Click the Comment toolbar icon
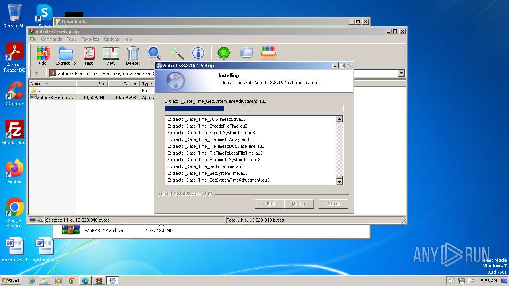 pos(247,53)
